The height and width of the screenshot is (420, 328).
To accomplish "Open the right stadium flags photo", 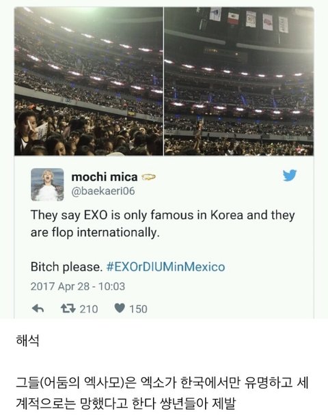I will [x=238, y=81].
